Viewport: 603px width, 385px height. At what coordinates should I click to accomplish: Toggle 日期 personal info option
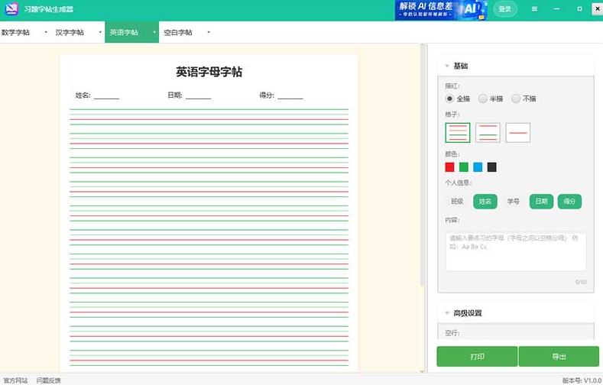click(x=541, y=202)
